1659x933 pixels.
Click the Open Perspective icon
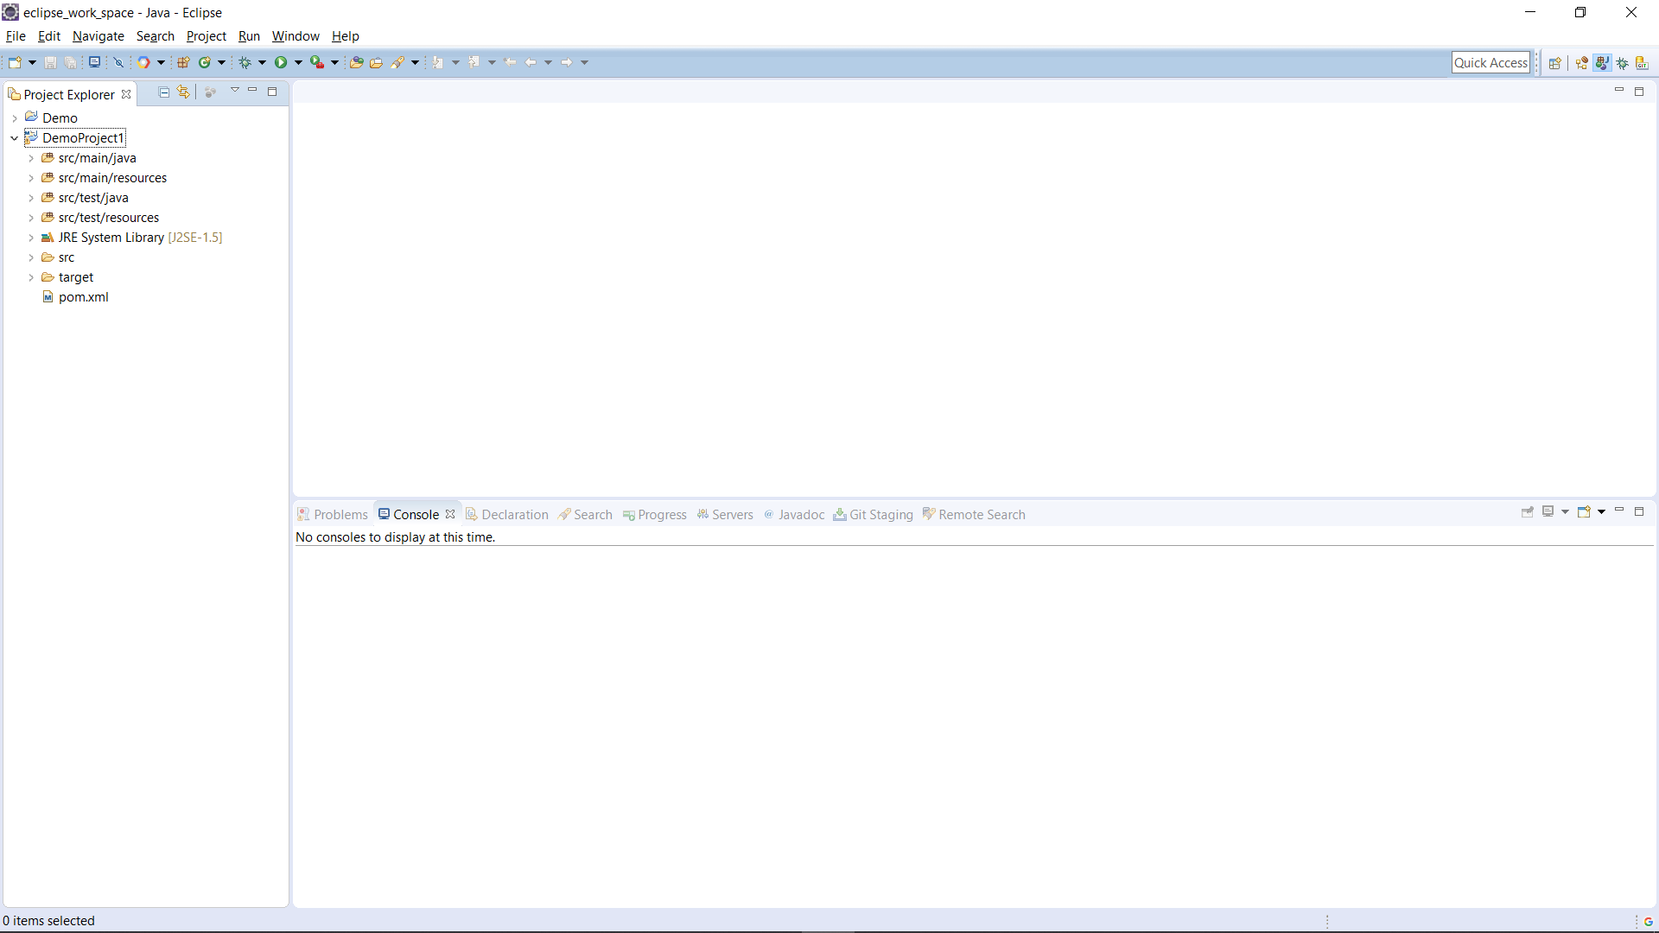click(x=1554, y=63)
